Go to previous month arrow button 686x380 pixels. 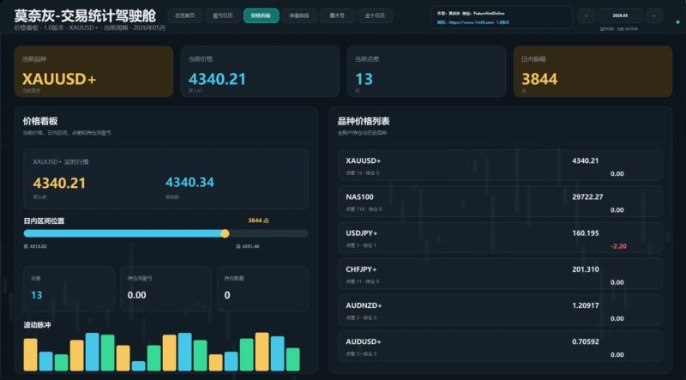(x=587, y=15)
